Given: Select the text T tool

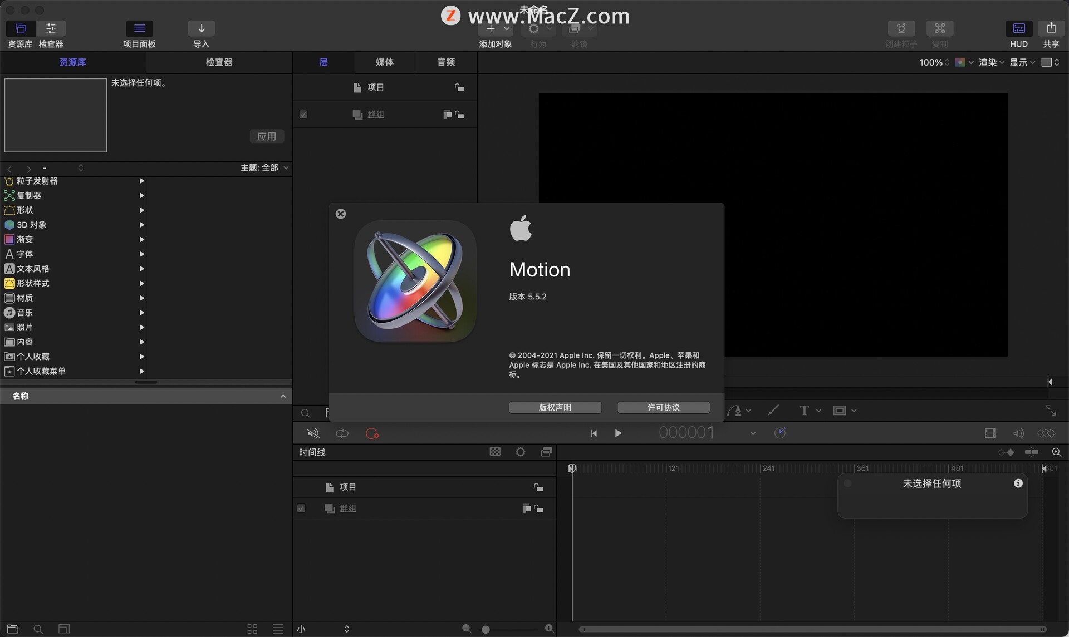Looking at the screenshot, I should [x=804, y=411].
